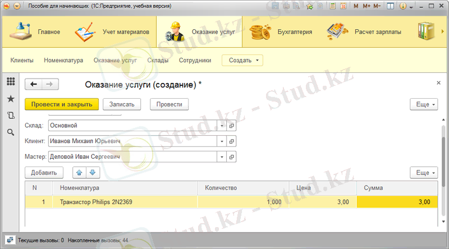Open History icon in left sidebar
449x249 pixels.
pyautogui.click(x=11, y=116)
